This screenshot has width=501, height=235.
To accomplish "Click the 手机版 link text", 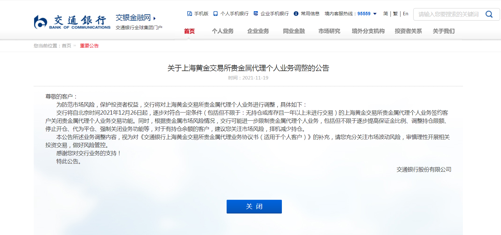I will pos(201,14).
